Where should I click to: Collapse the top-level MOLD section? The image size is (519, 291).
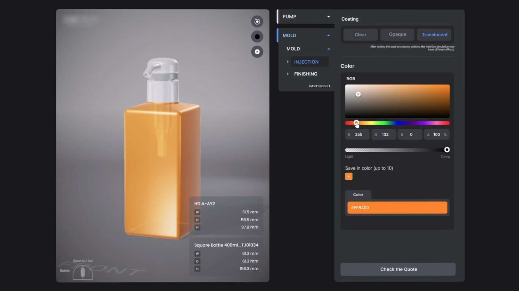328,36
